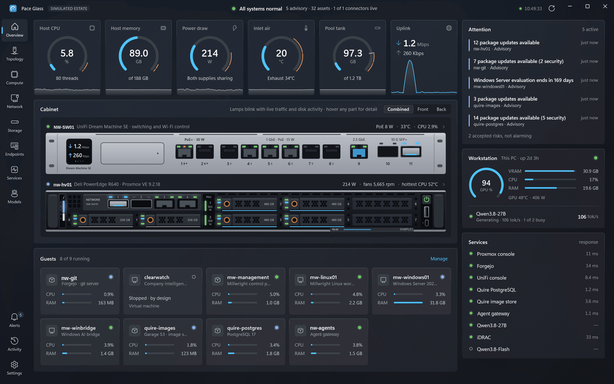Click the mw-windows01 RAM usage bar
The width and height of the screenshot is (614, 384).
click(x=408, y=303)
